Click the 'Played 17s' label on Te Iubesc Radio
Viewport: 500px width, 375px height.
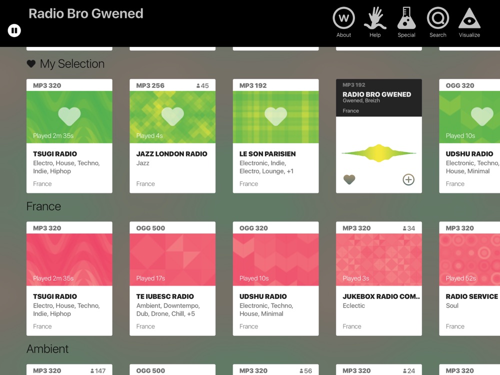pos(150,278)
